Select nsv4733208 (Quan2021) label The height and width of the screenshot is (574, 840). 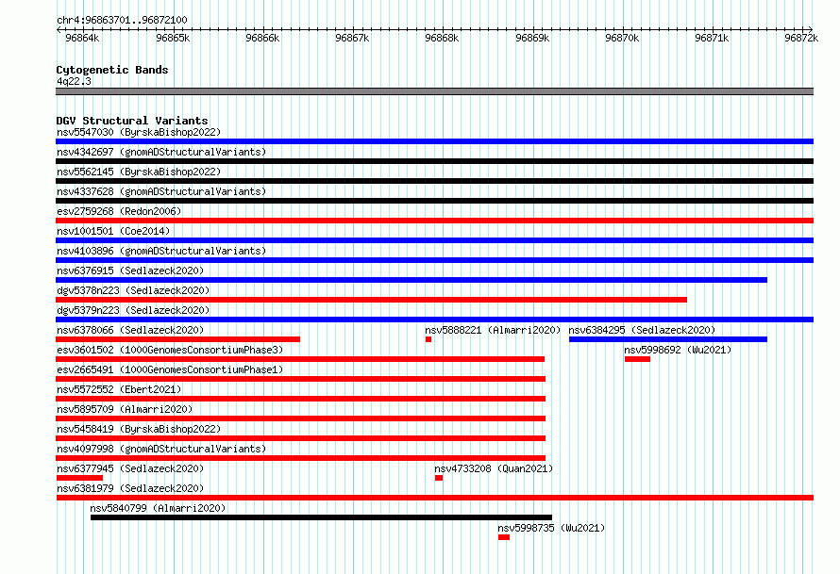tap(494, 468)
